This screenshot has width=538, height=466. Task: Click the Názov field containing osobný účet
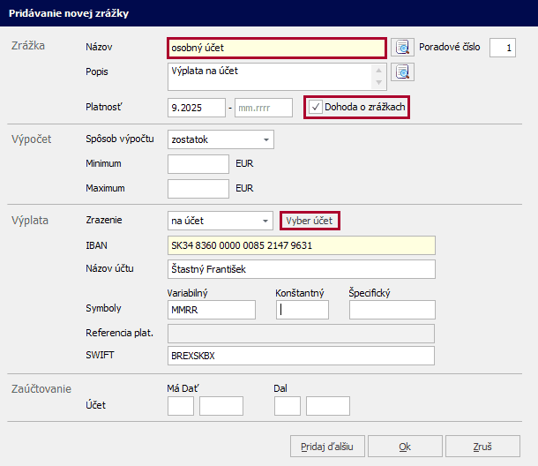click(275, 48)
